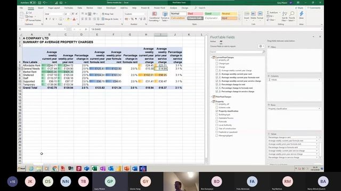Open Sort & Filter options

click(285, 16)
